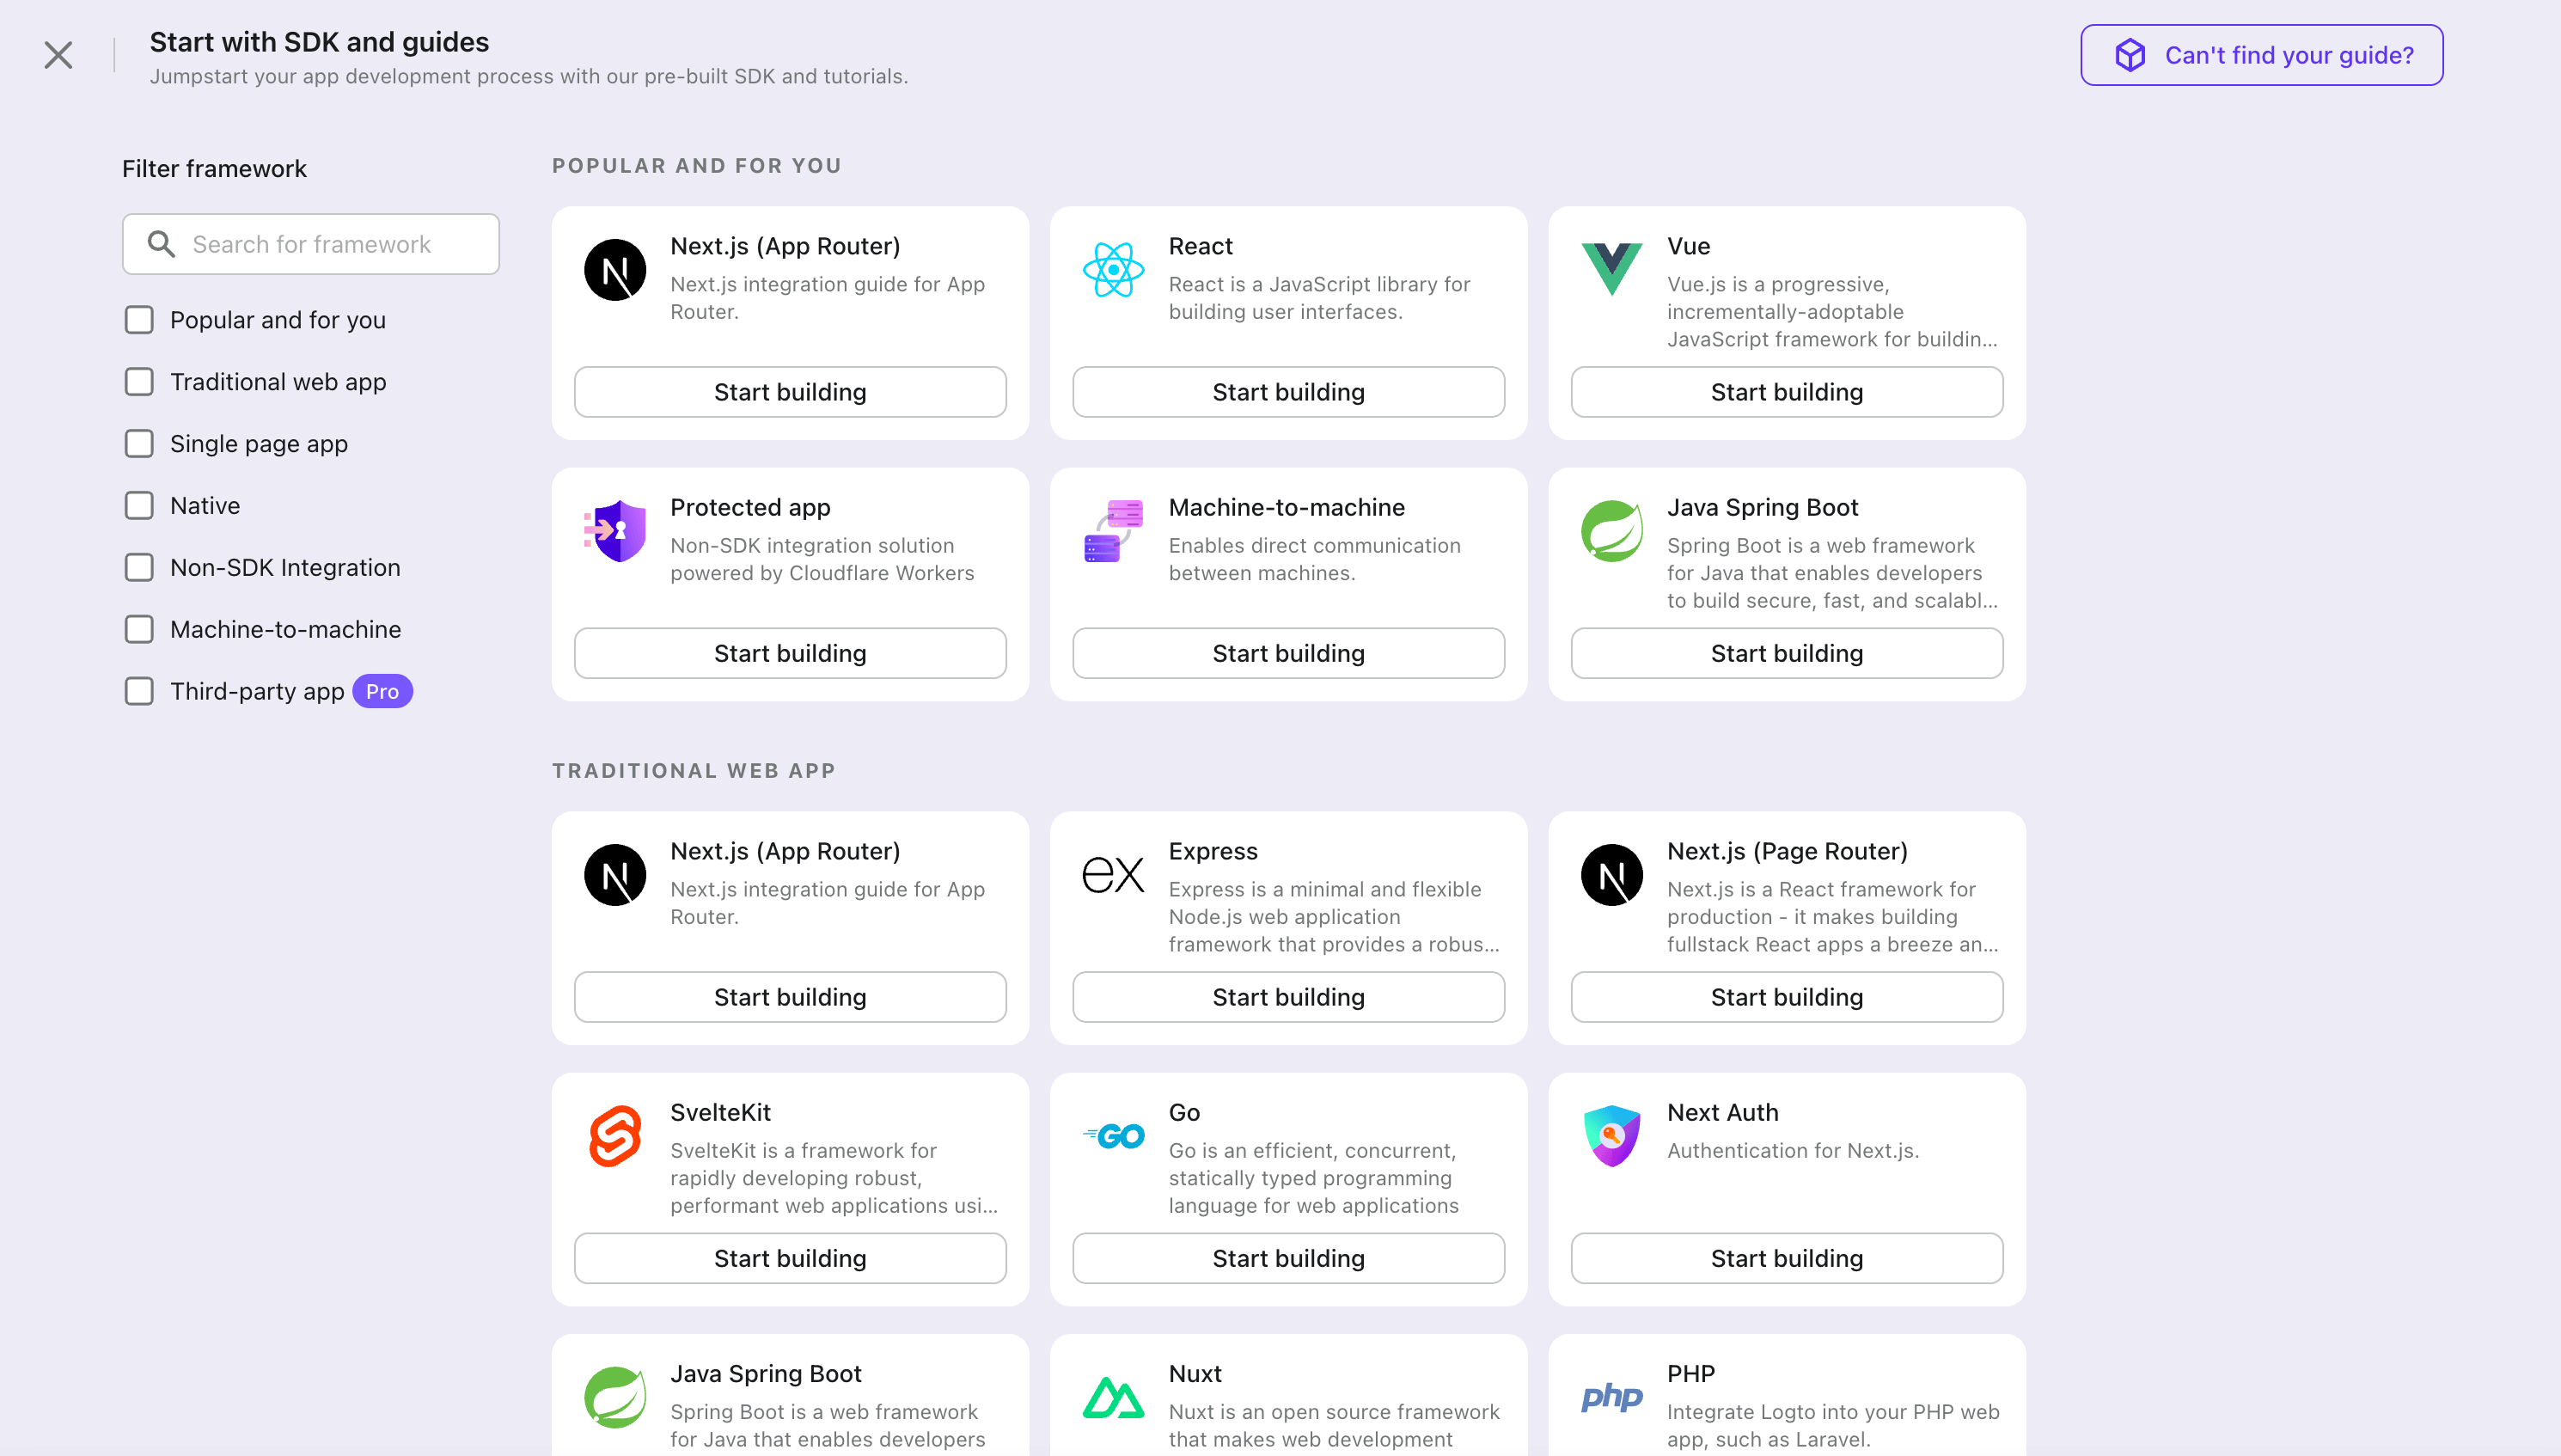Click Start building under React
The height and width of the screenshot is (1456, 2561).
coord(1287,391)
